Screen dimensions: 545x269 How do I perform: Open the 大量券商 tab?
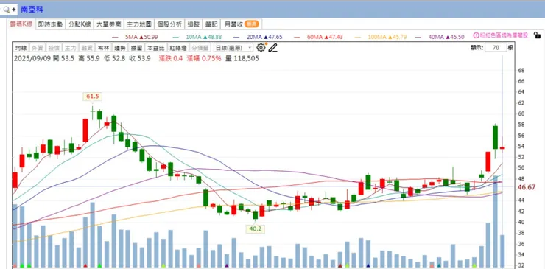[109, 24]
